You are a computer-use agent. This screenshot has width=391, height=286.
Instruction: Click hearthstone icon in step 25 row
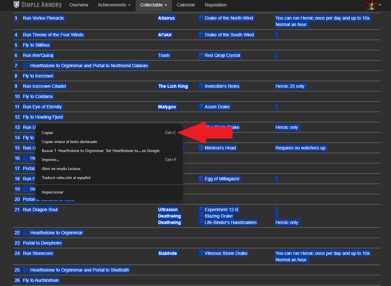coord(26,270)
